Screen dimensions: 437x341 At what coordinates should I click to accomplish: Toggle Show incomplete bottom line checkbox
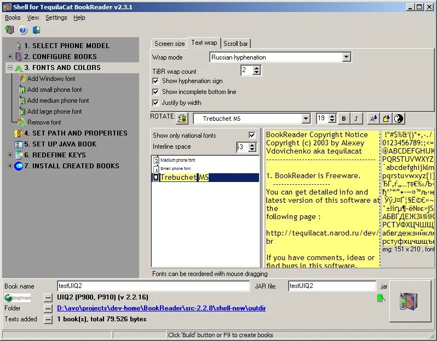click(156, 92)
